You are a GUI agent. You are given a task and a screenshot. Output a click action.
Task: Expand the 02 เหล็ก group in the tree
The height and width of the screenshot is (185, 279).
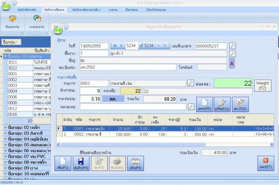coord(5,127)
